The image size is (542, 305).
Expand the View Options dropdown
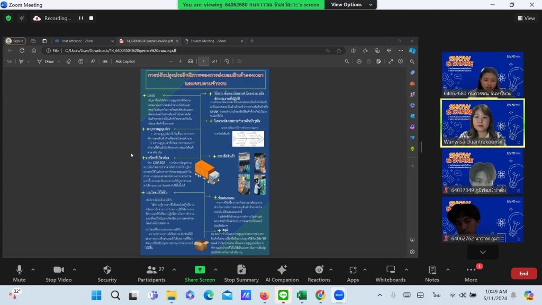click(x=351, y=4)
